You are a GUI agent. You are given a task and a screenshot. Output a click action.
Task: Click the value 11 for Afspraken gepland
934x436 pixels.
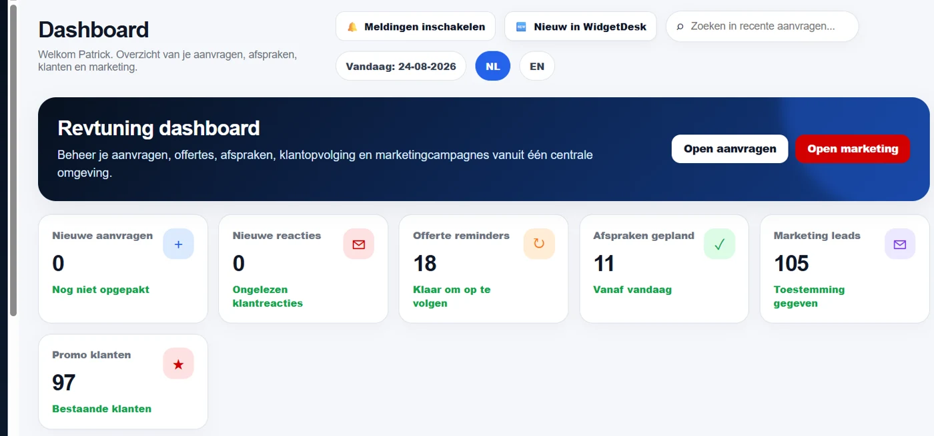coord(604,264)
